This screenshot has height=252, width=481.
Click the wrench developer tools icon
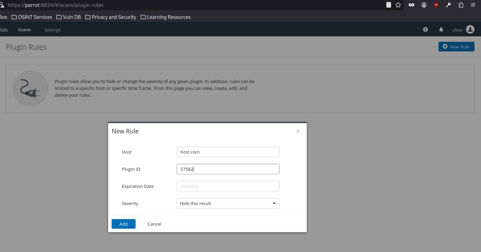(x=448, y=5)
